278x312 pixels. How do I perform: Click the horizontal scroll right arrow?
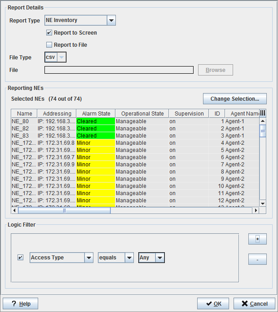tap(256, 210)
